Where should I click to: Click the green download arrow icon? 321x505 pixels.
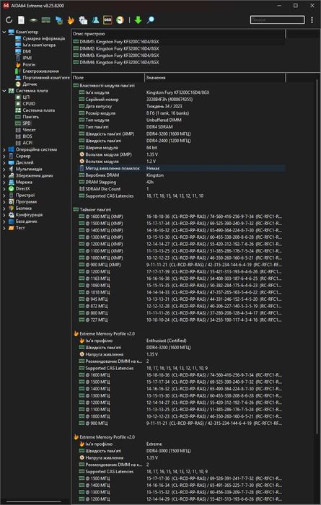(138, 20)
